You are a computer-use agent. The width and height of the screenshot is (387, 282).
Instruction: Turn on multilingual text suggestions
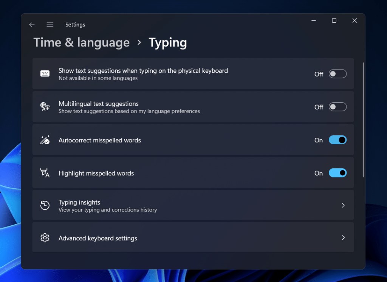tap(337, 106)
